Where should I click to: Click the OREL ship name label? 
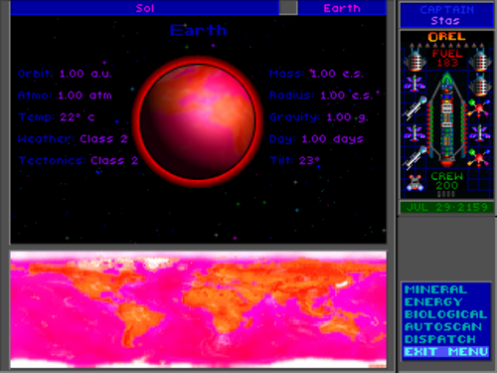pos(446,37)
